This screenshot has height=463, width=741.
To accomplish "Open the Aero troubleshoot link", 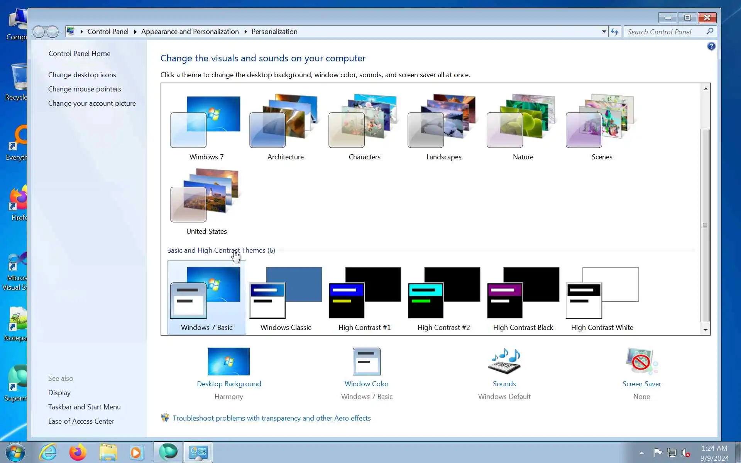I will [x=271, y=418].
